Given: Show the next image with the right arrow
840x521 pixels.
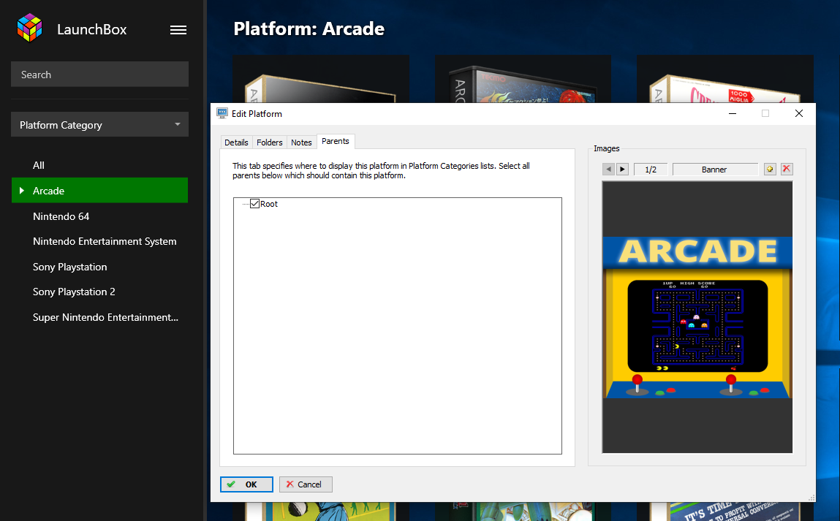Looking at the screenshot, I should [622, 170].
